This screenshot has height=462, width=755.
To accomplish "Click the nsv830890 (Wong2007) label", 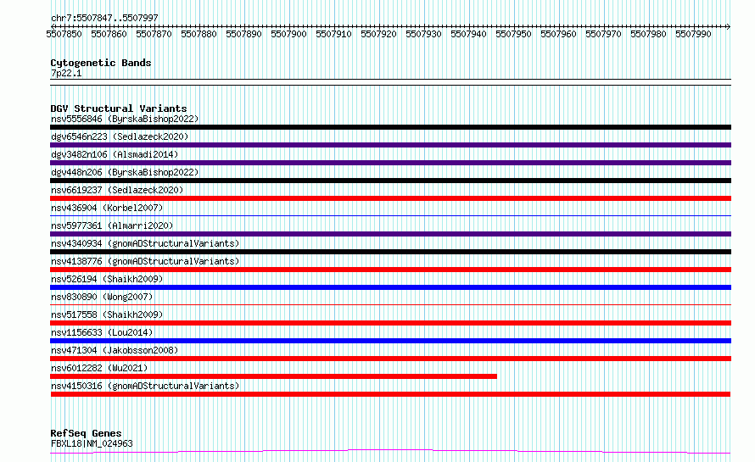I will pos(102,297).
